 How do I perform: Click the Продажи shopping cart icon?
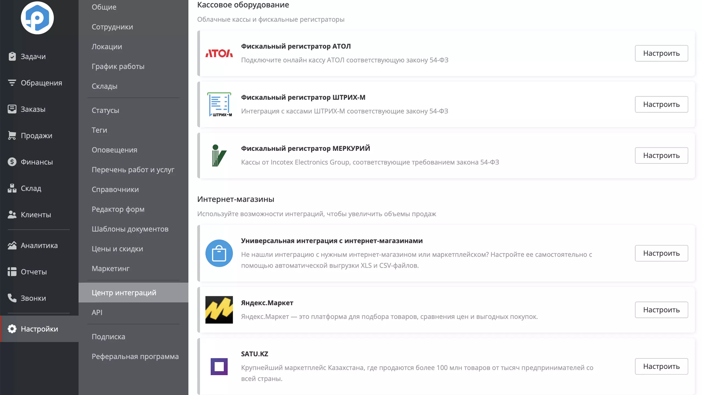12,135
